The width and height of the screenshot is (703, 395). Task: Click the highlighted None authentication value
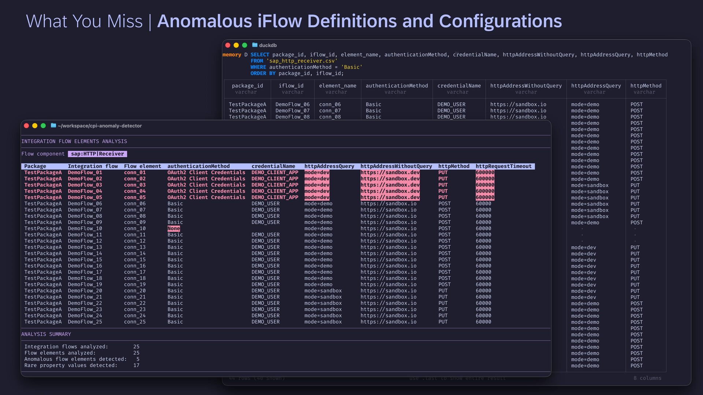[174, 229]
